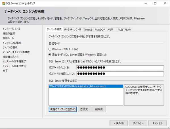Select the WIN-CRGTJPMJ29M¥Administrator entry
170x129 pixels.
coord(86,86)
